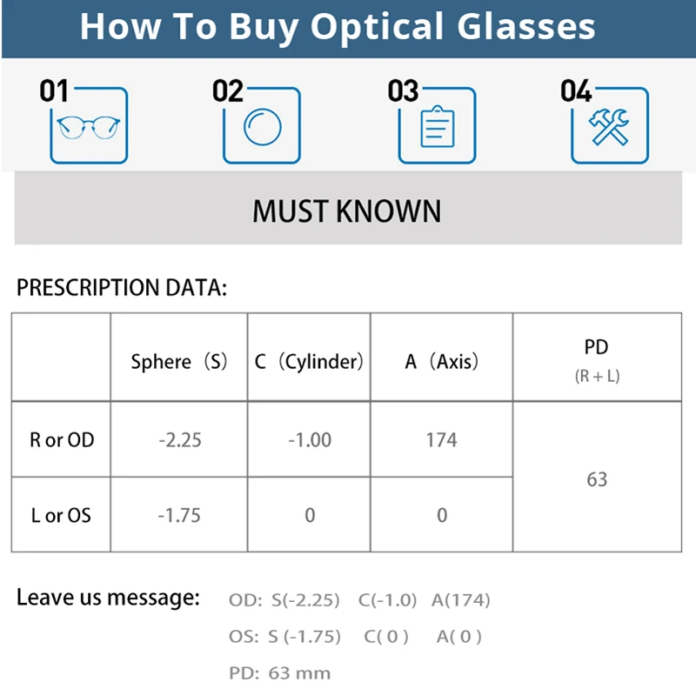
Task: Select the C (Cylinder) column header
Action: pos(309,362)
